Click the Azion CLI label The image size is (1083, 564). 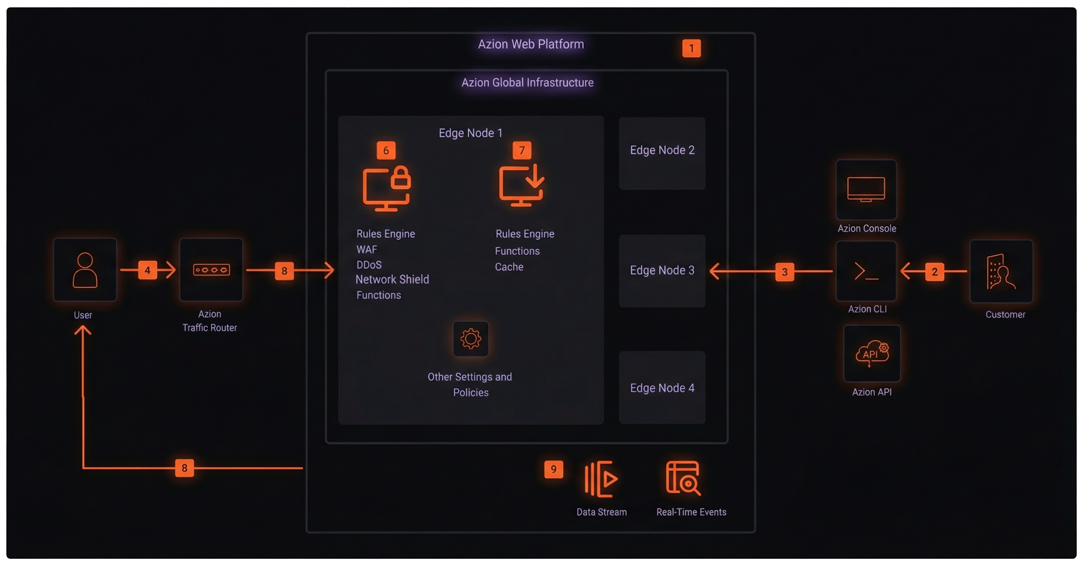[x=867, y=309]
